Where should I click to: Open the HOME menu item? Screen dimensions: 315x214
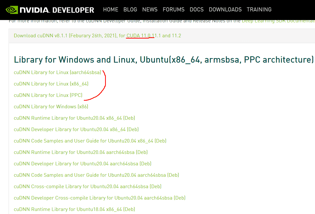pos(111,10)
